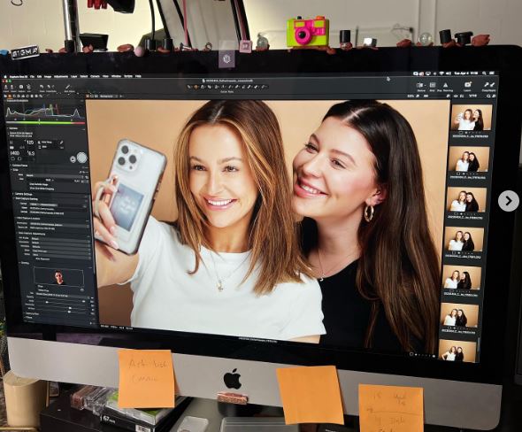Enable Exposure Warning triangle icon

445,85
